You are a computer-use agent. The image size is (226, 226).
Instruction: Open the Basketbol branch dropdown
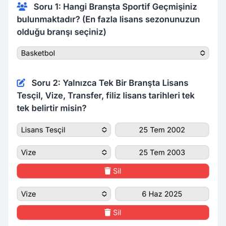point(113,53)
